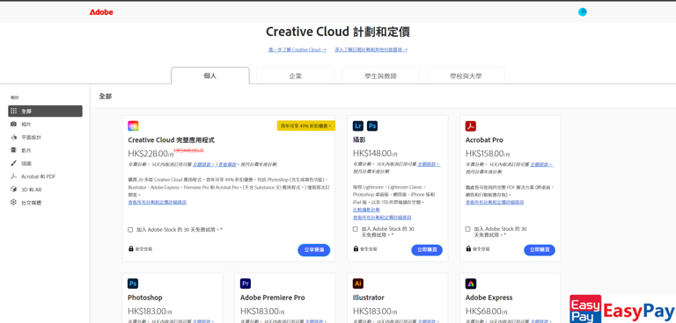Click the Illustrator Ai icon
Image resolution: width=676 pixels, height=323 pixels.
(x=358, y=284)
